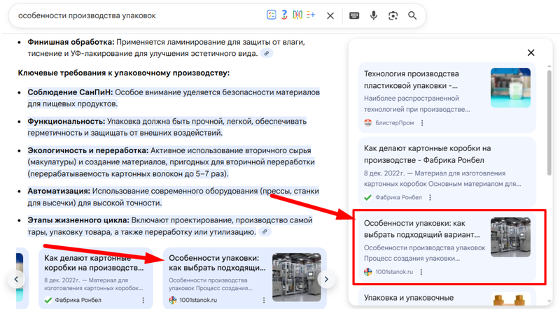Click '1001stanok.ru' source name in side panel

pos(394,272)
